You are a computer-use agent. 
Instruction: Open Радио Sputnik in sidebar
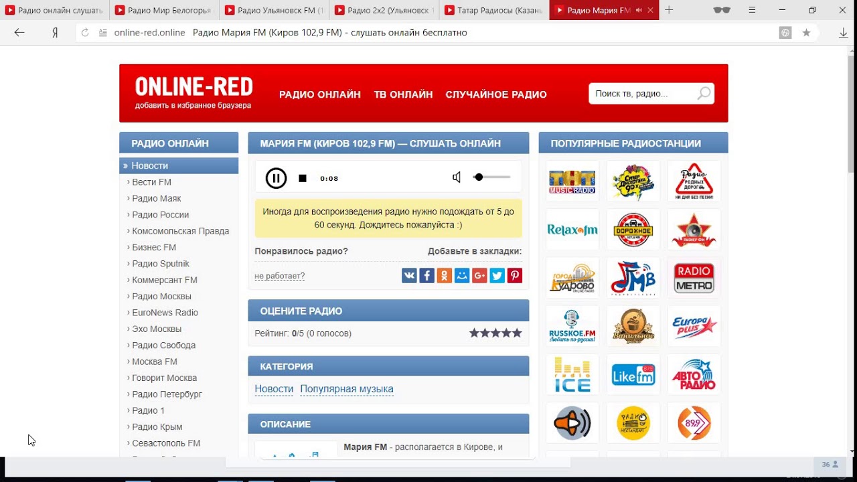click(161, 264)
